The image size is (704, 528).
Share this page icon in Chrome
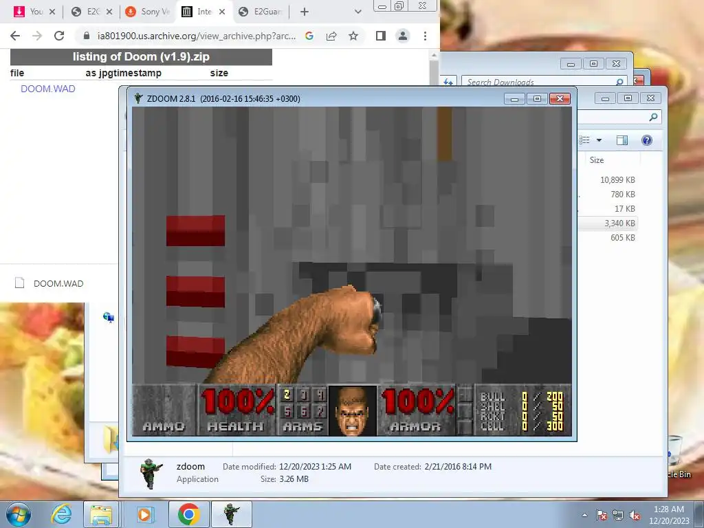point(331,36)
